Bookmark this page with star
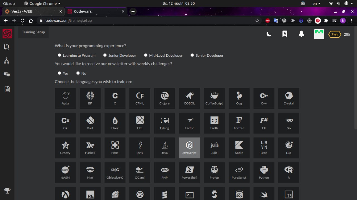Viewport: 357px width, 200px height. click(257, 21)
